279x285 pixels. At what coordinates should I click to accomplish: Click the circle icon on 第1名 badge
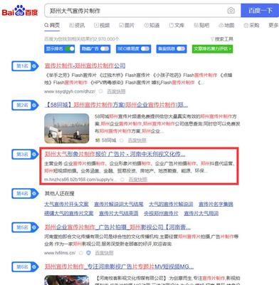pyautogui.click(x=34, y=66)
